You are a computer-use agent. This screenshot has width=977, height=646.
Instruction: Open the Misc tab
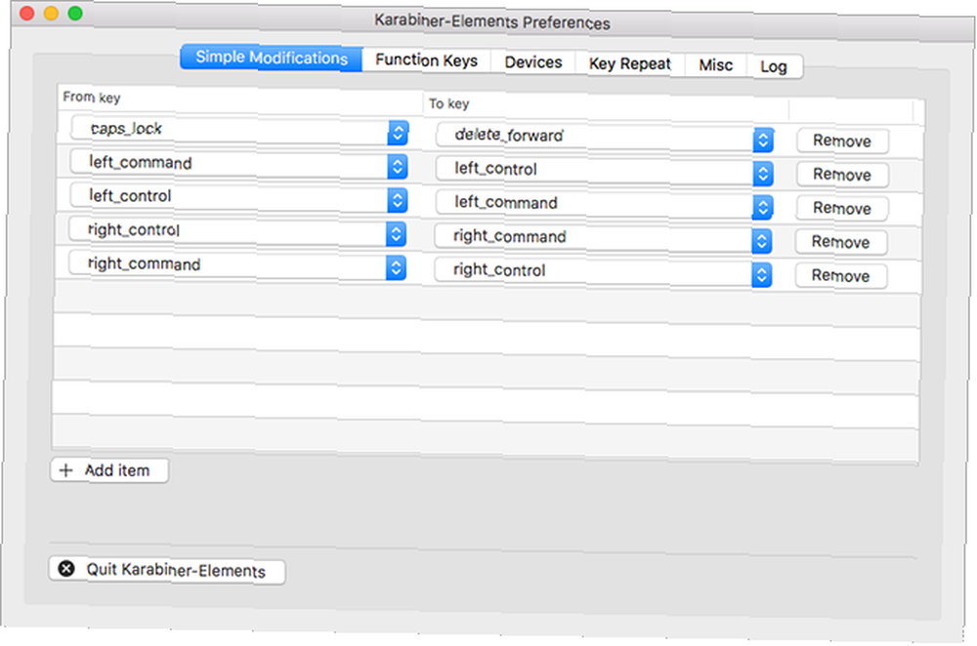click(715, 65)
